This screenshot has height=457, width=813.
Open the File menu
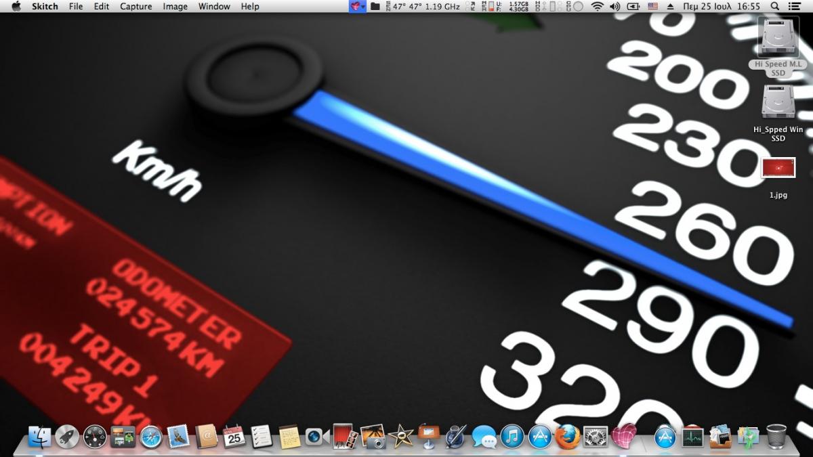(76, 6)
